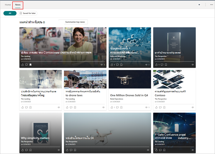Comment on the Contoso new president article
Viewport: 215px width, 154px height.
(26, 65)
